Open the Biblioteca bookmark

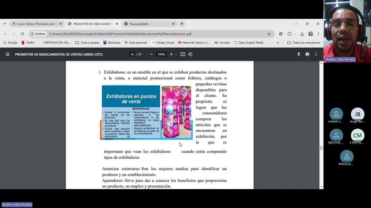click(112, 42)
